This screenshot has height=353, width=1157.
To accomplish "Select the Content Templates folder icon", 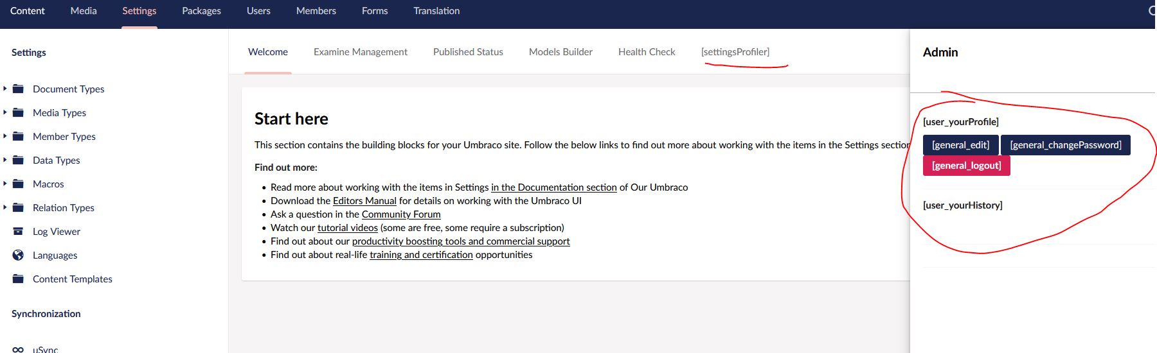I will tap(18, 279).
